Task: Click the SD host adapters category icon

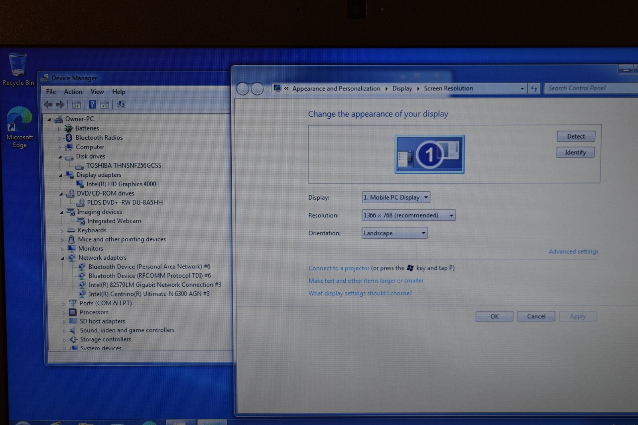Action: [73, 321]
